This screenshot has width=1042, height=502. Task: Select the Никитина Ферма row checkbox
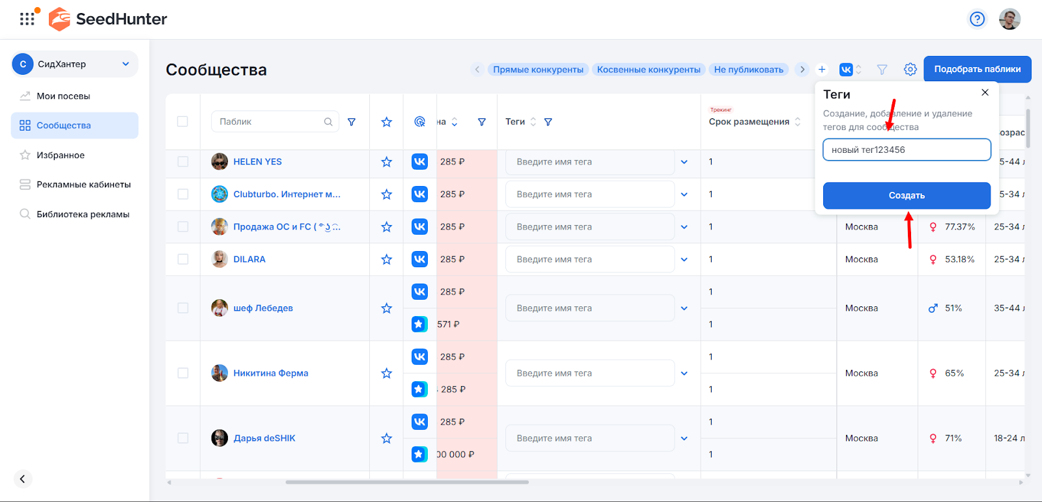point(183,373)
